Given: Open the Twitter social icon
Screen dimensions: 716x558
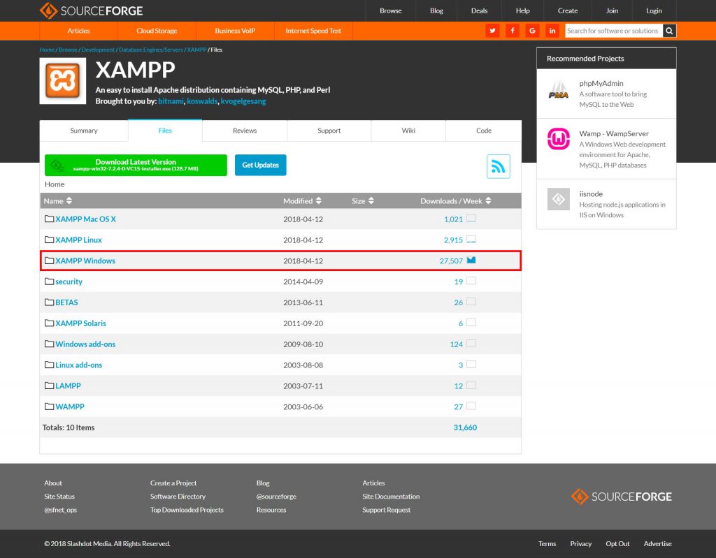Looking at the screenshot, I should tap(492, 31).
